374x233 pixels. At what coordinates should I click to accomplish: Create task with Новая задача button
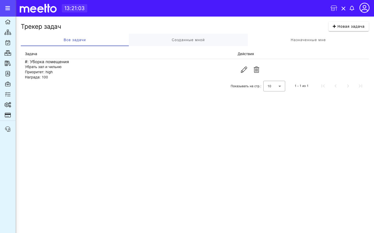tap(349, 26)
